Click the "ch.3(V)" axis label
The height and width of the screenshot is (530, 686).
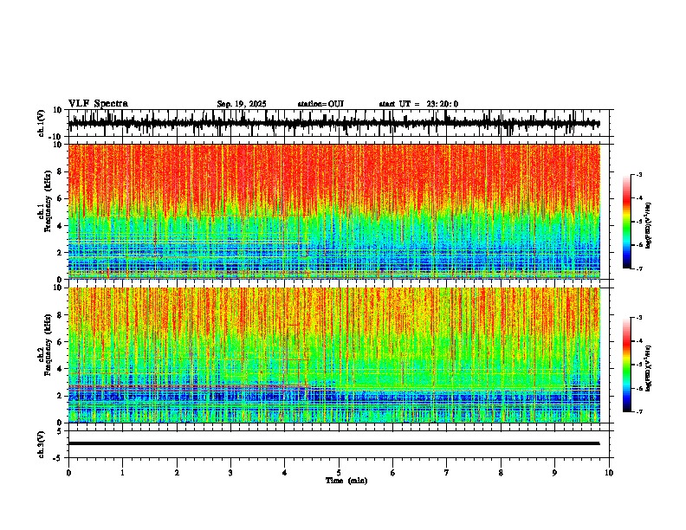pyautogui.click(x=42, y=445)
